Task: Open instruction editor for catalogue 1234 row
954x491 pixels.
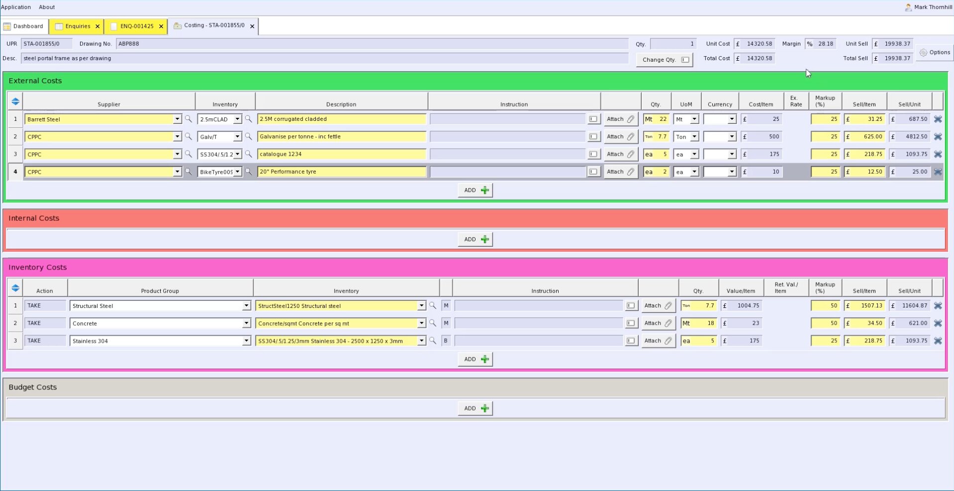Action: (x=593, y=154)
